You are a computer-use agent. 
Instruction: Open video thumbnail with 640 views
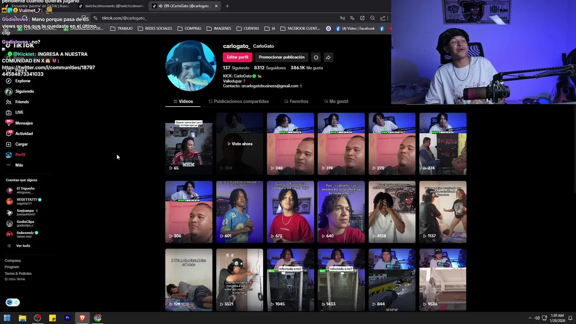[x=341, y=212]
